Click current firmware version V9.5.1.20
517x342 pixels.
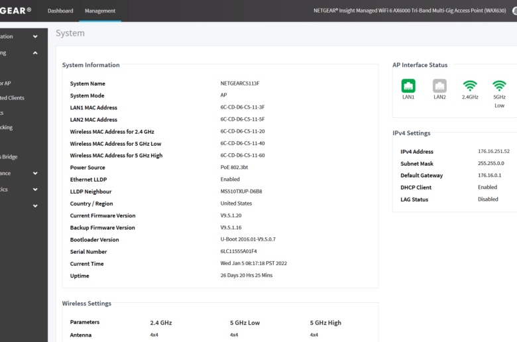click(x=231, y=215)
